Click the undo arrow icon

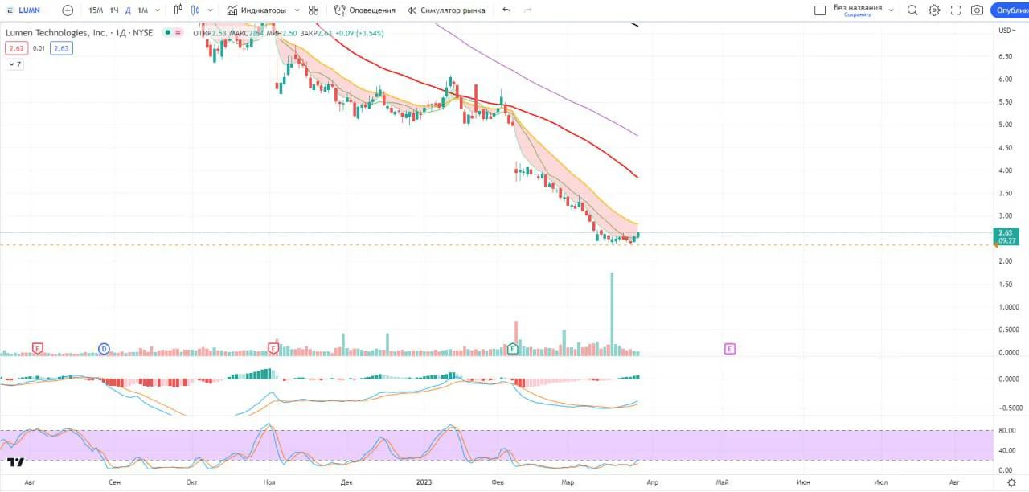pos(506,10)
